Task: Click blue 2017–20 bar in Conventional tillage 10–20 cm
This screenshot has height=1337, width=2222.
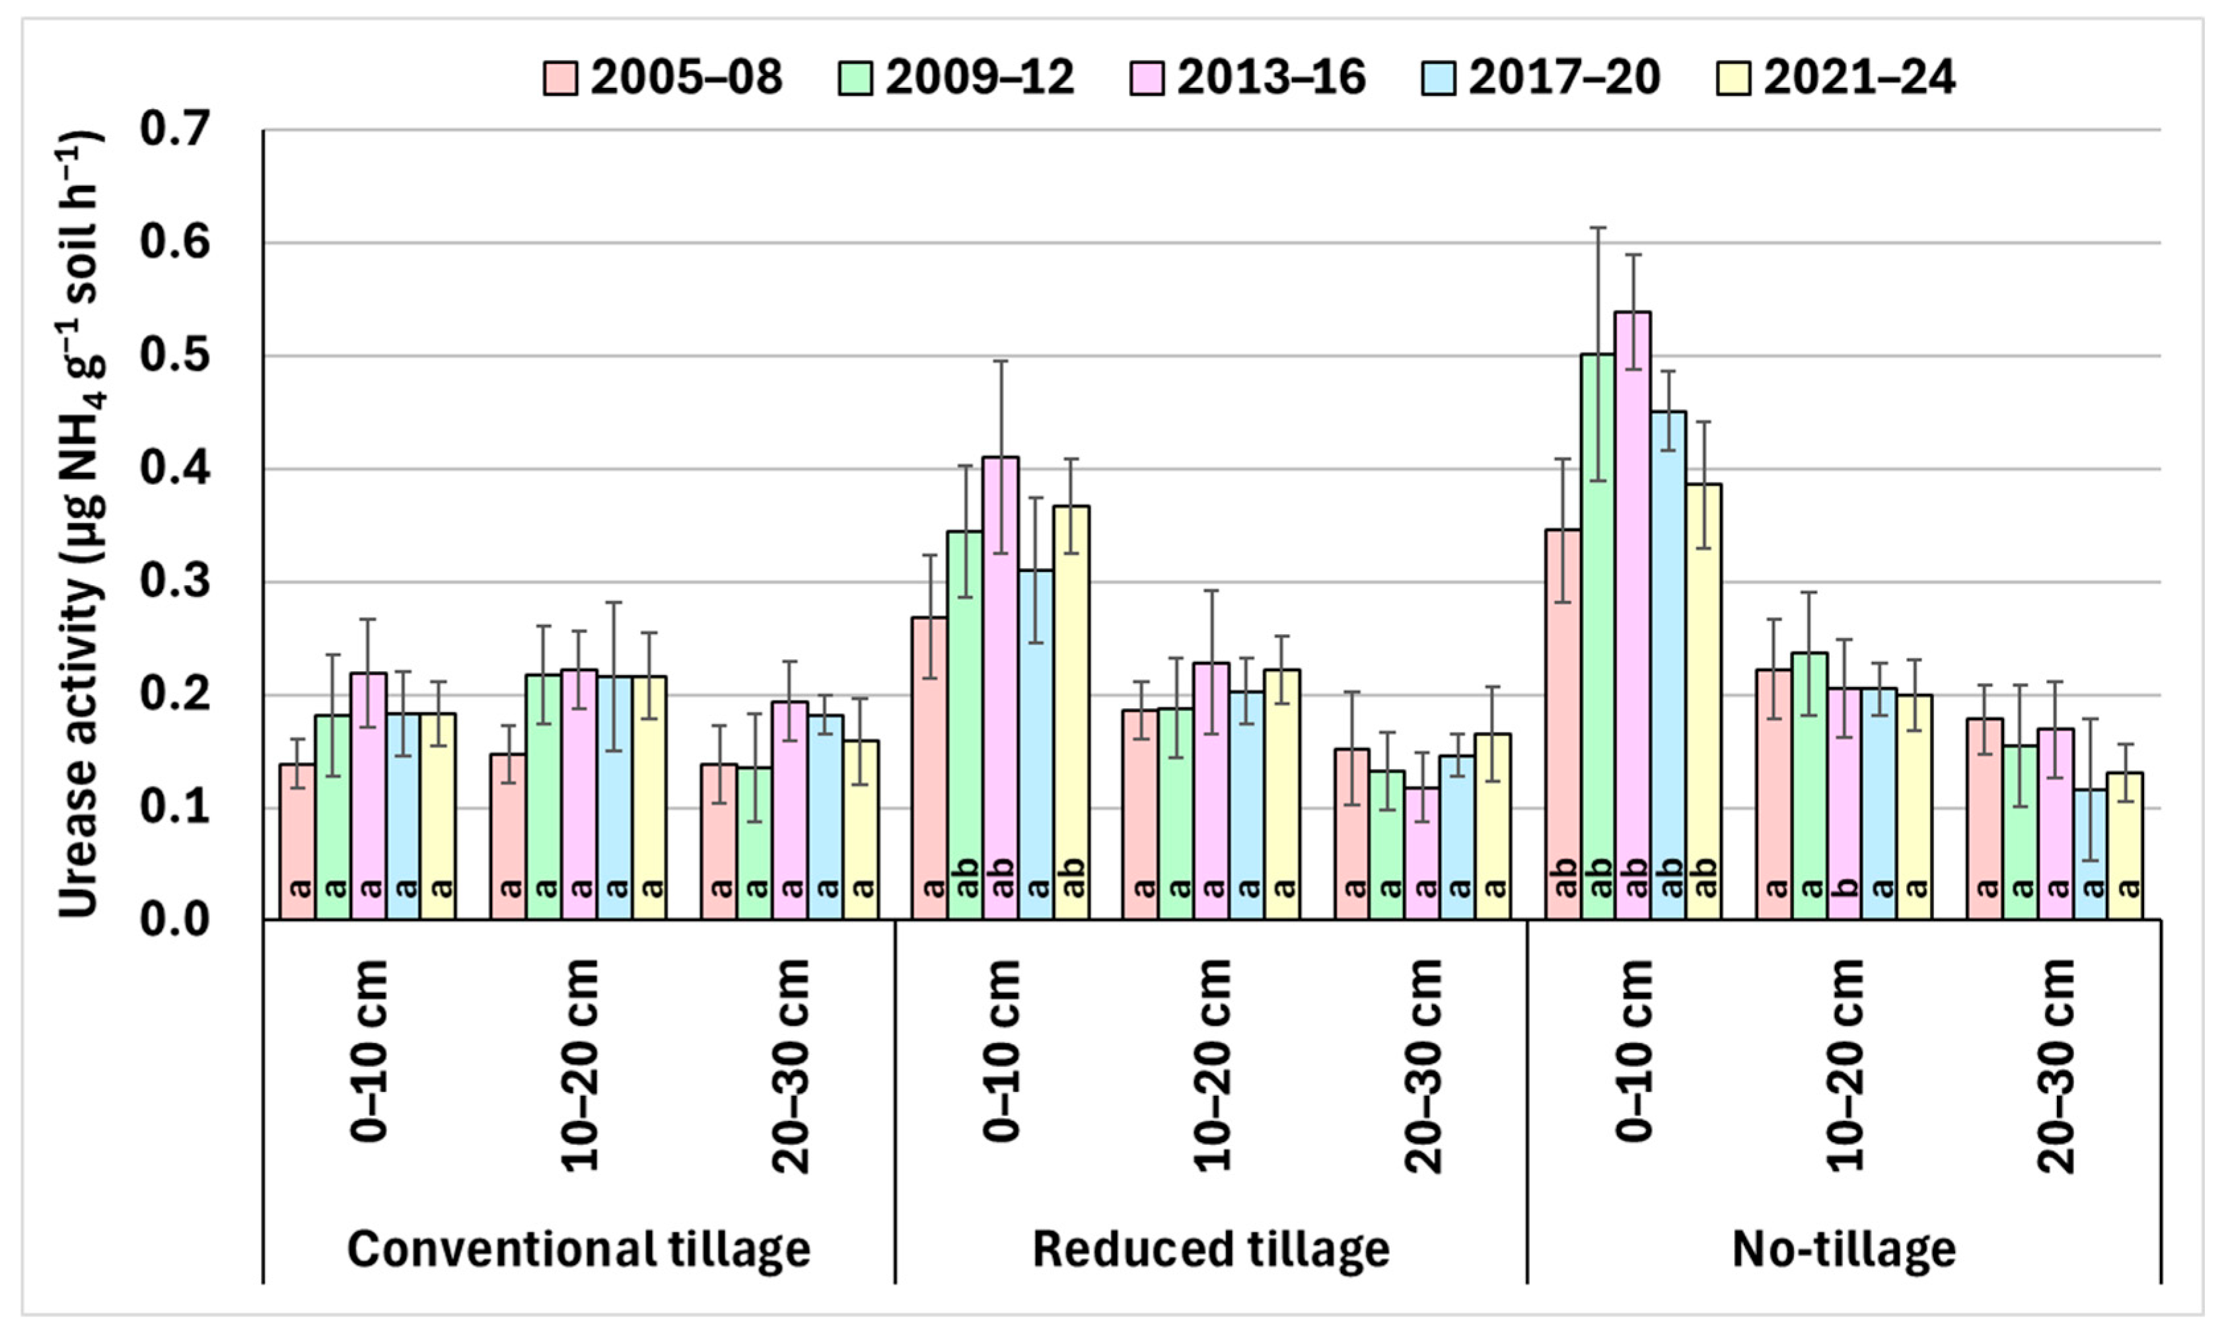Action: [x=614, y=798]
